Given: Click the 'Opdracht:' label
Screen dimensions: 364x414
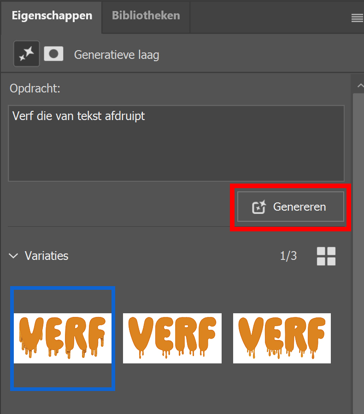Looking at the screenshot, I should tap(35, 88).
